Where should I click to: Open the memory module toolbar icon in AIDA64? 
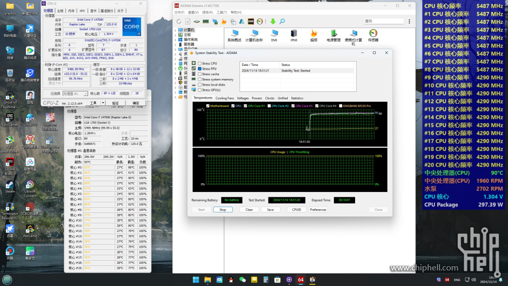pos(206,21)
